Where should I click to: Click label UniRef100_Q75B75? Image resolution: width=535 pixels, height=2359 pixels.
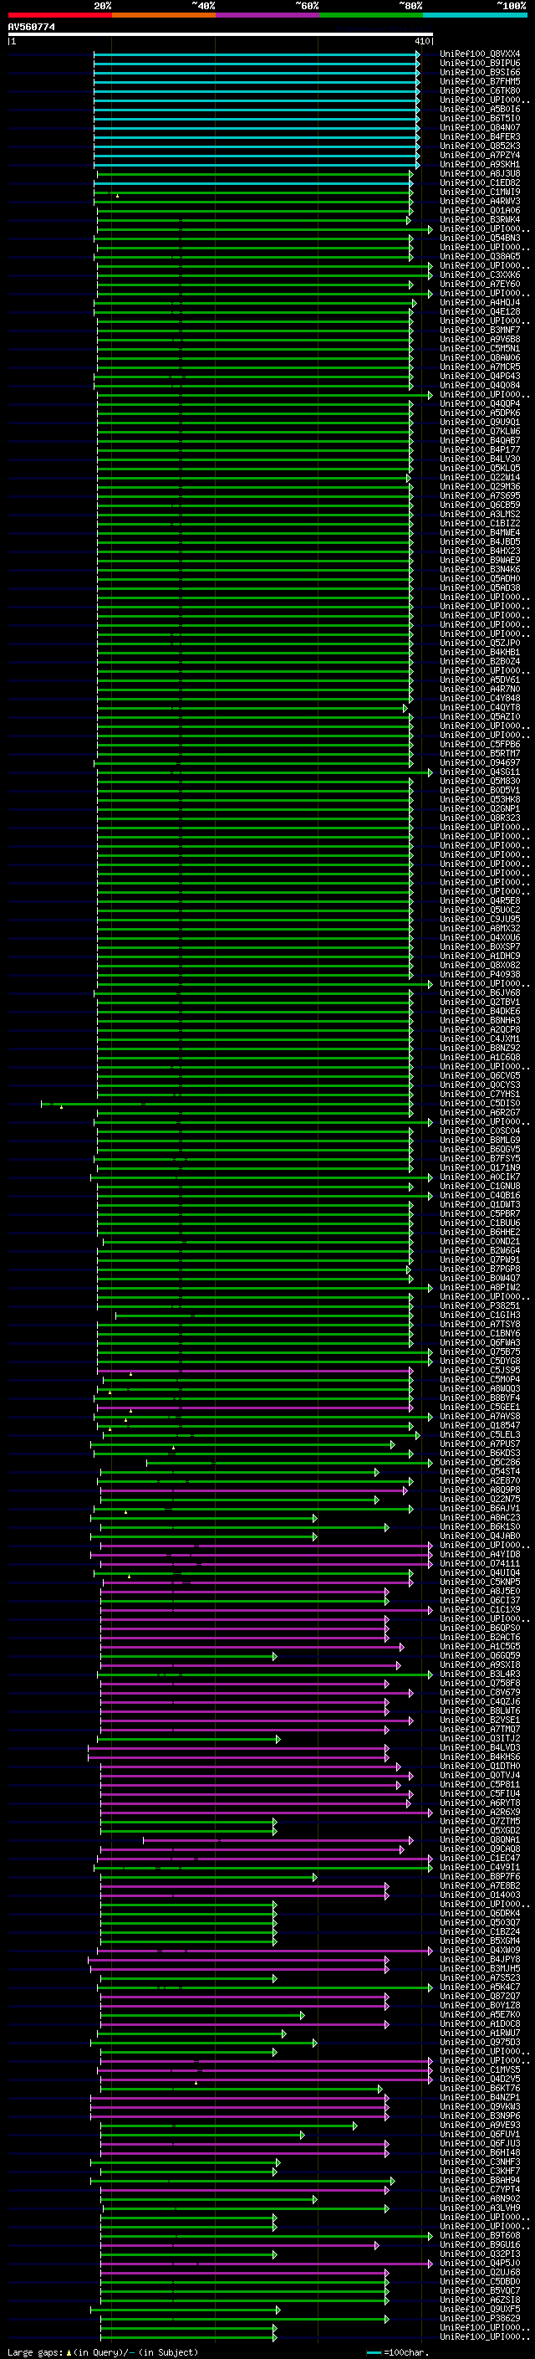click(480, 1351)
